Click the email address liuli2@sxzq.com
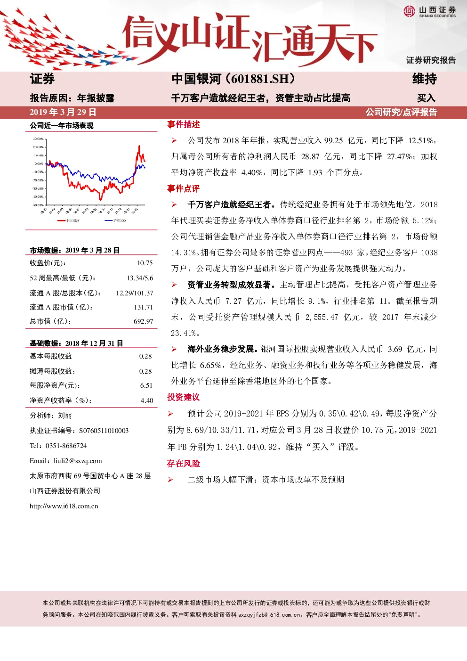 [x=78, y=461]
